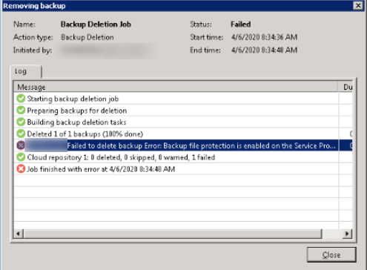Select 'Job finished with error' log row
367x270 pixels.
[183, 169]
